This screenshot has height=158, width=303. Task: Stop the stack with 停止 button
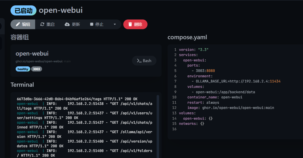pos(97,24)
